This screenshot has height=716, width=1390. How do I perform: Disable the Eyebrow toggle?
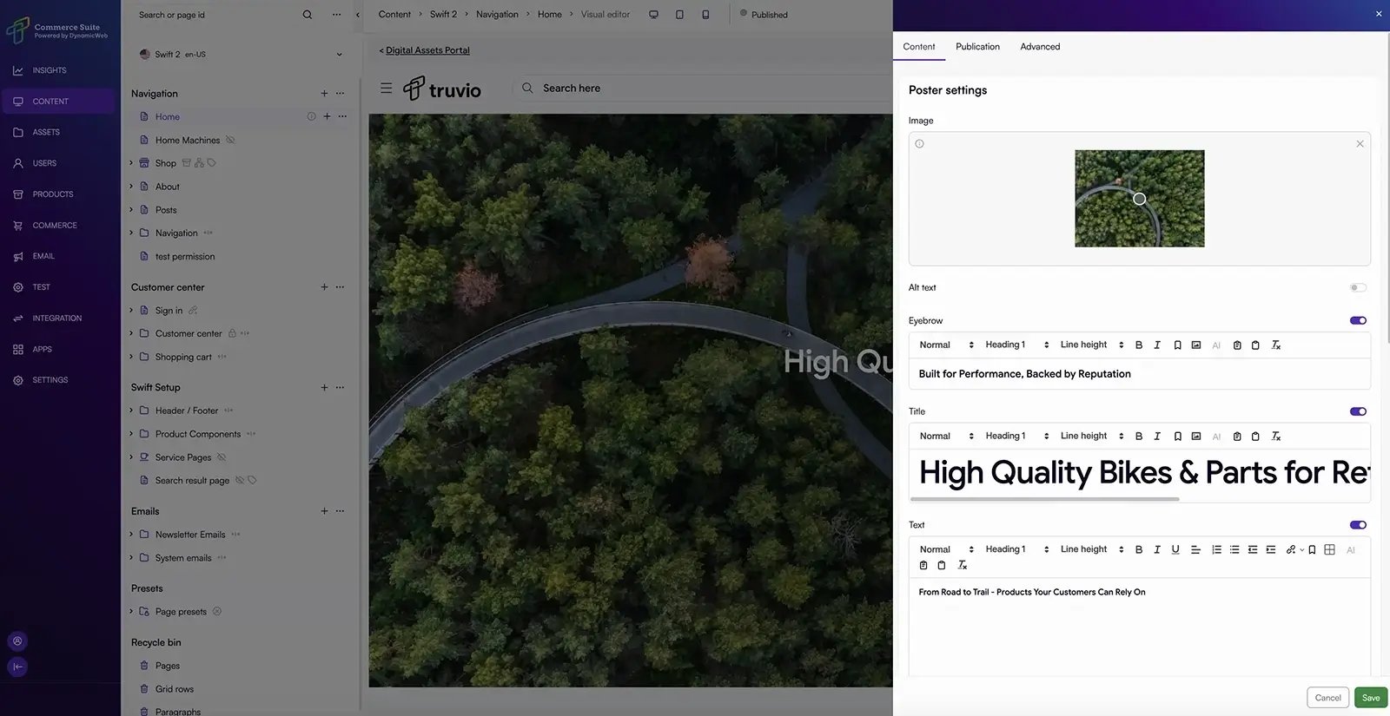click(x=1358, y=321)
